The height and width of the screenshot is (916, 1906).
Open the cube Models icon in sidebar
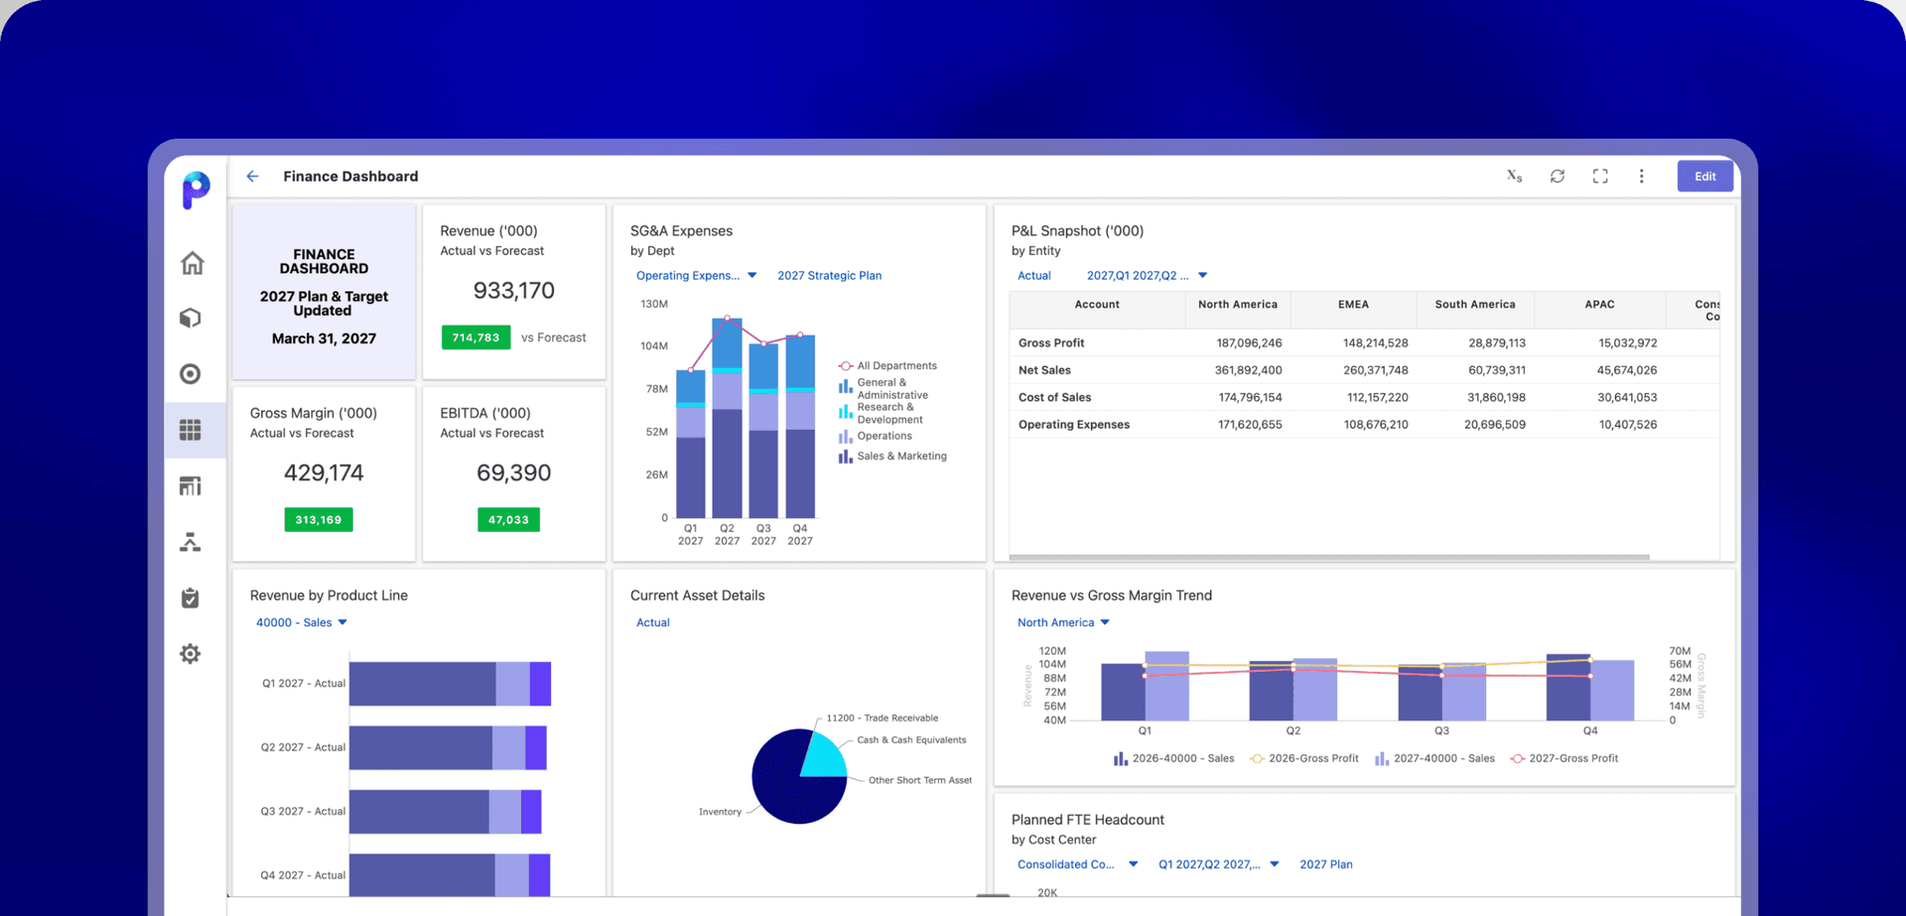point(191,318)
